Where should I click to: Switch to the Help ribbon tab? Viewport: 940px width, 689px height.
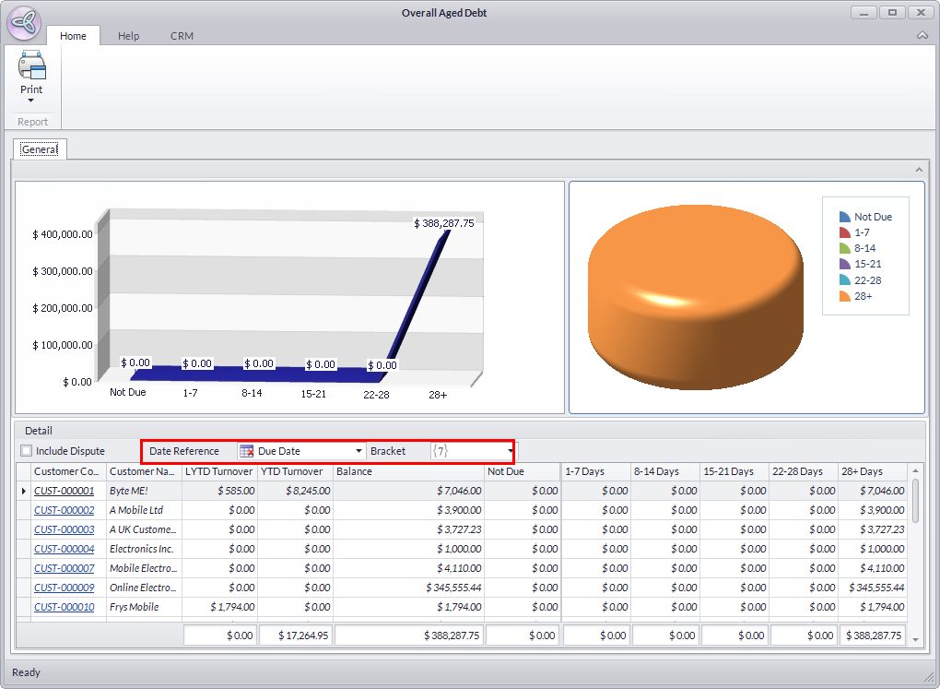(x=128, y=36)
